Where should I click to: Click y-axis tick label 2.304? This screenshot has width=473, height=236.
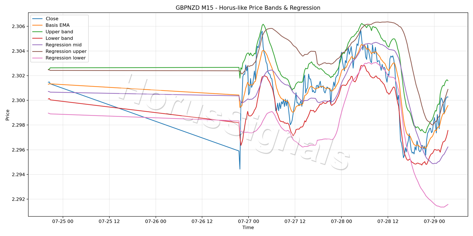click(x=19, y=51)
